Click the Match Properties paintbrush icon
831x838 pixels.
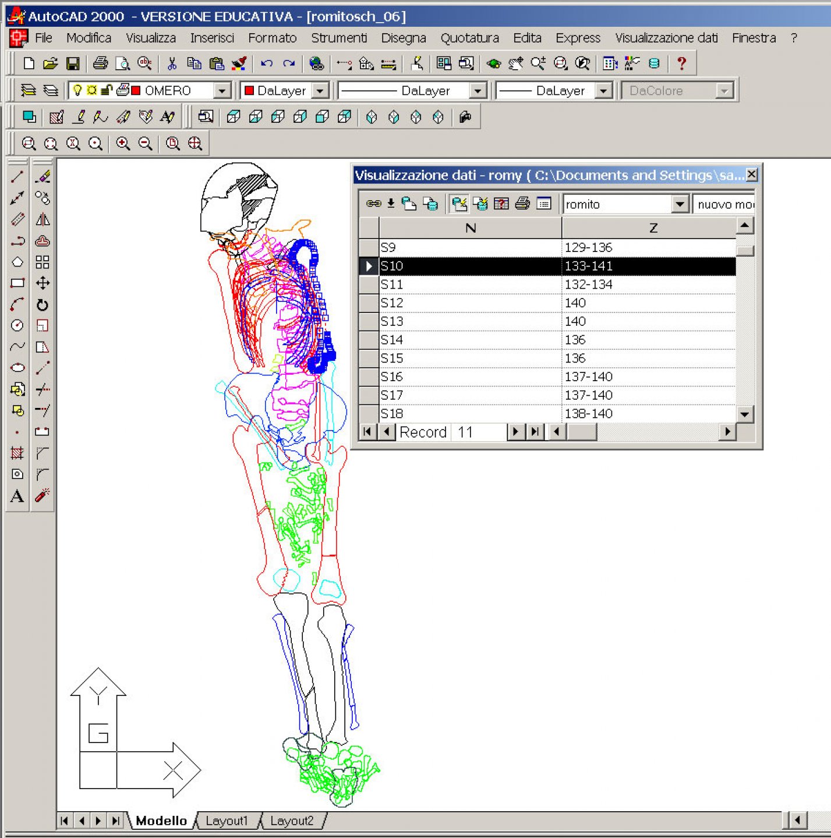pos(239,63)
